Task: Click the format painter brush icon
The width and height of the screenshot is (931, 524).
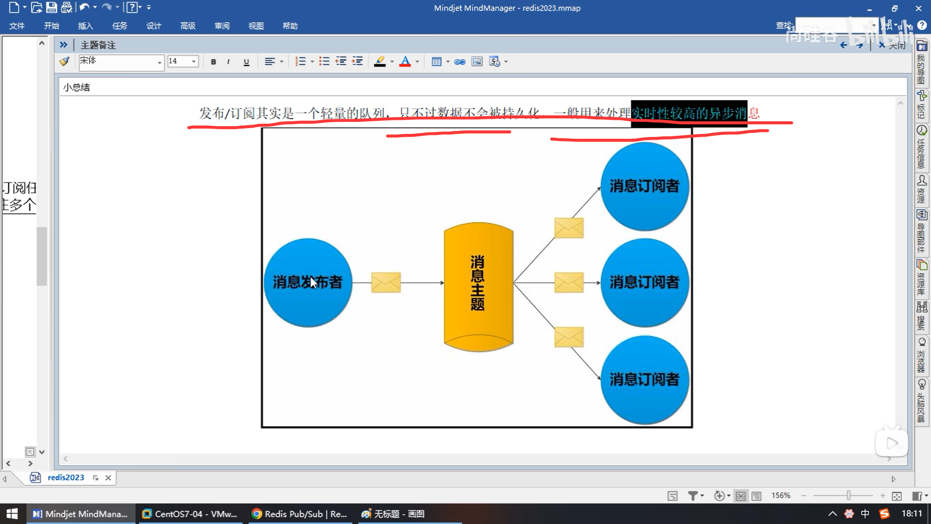Action: coord(64,62)
